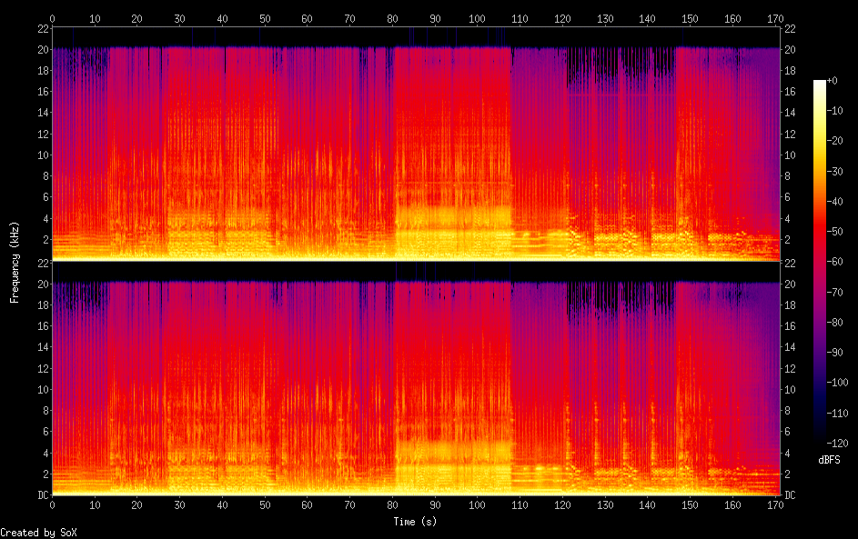The width and height of the screenshot is (858, 539).
Task: Click the "Time (s)" axis label
Action: [416, 522]
